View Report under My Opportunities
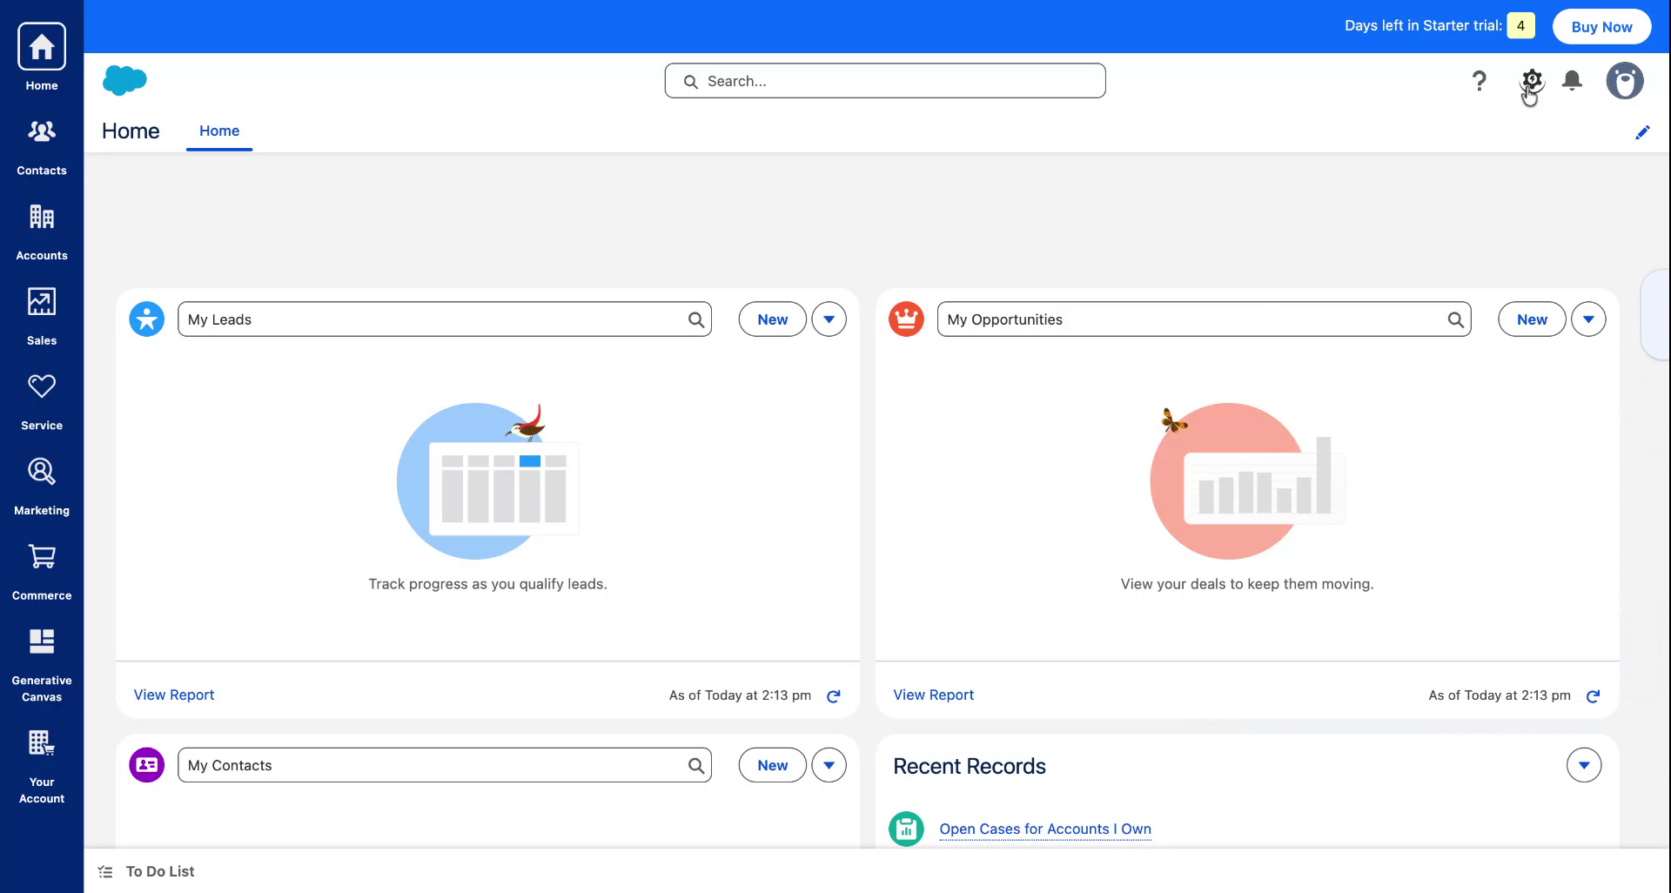This screenshot has height=893, width=1671. 933,695
